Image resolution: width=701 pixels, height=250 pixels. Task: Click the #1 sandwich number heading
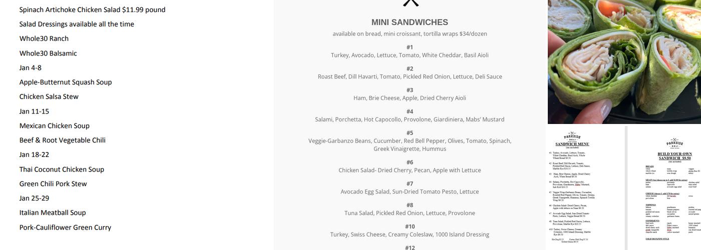pyautogui.click(x=410, y=47)
